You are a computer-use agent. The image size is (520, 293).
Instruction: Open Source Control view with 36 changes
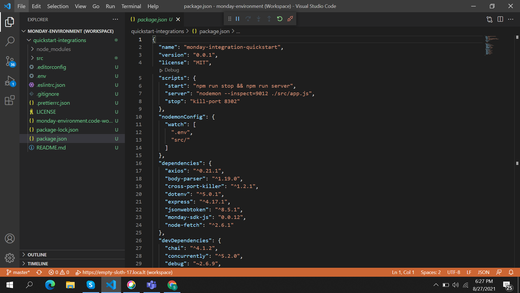[x=10, y=61]
